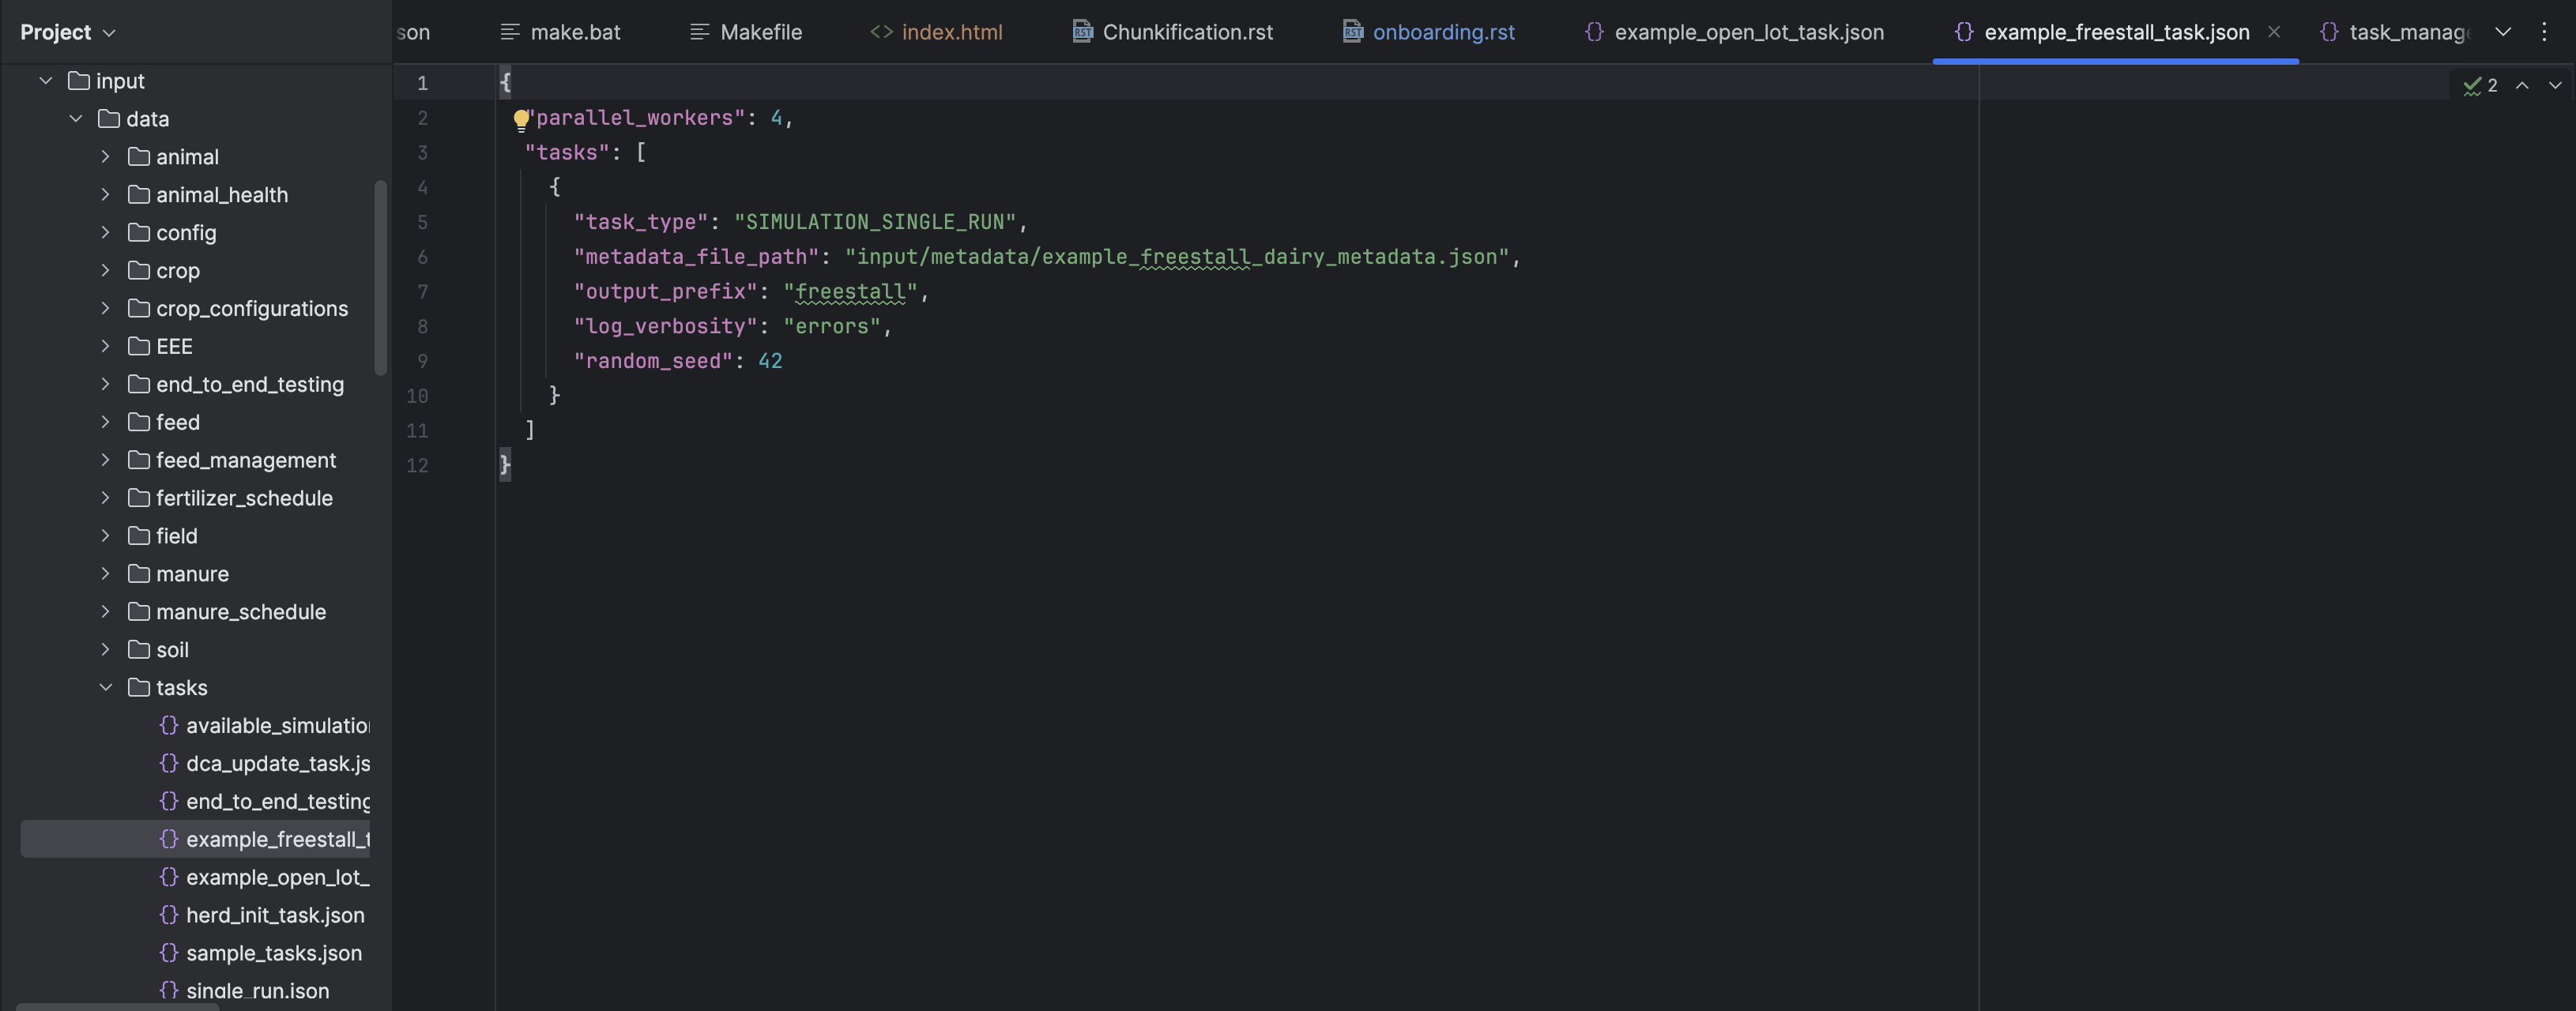2576x1011 pixels.
Task: Open the herd_init_task.json file in the tree
Action: pyautogui.click(x=275, y=915)
